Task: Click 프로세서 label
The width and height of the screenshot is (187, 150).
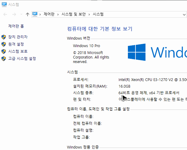Action: [x=81, y=79]
